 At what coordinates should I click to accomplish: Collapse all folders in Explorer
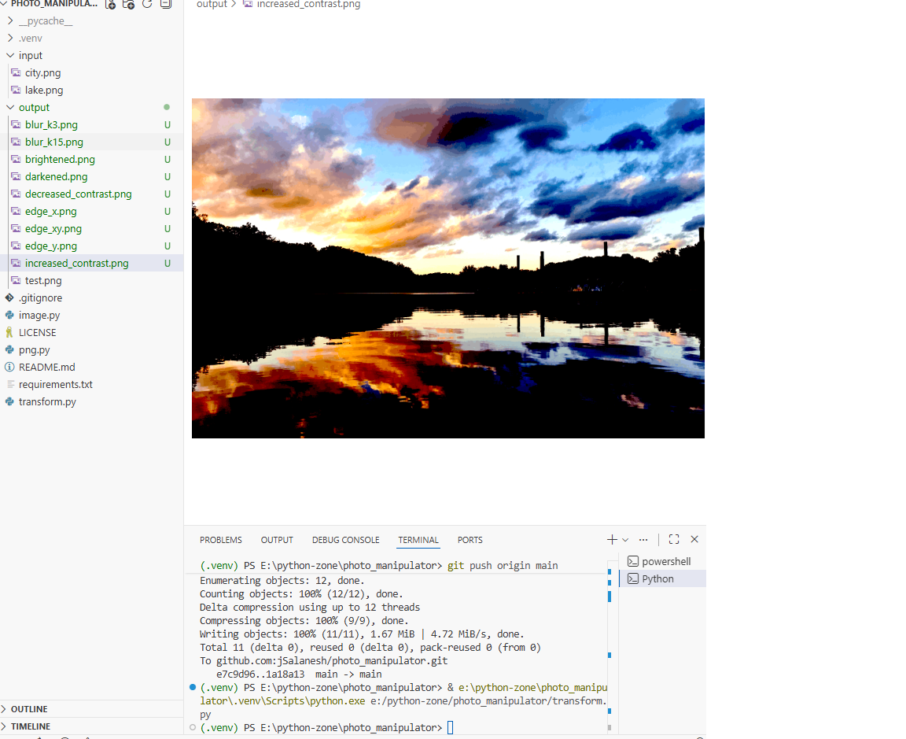coord(165,4)
